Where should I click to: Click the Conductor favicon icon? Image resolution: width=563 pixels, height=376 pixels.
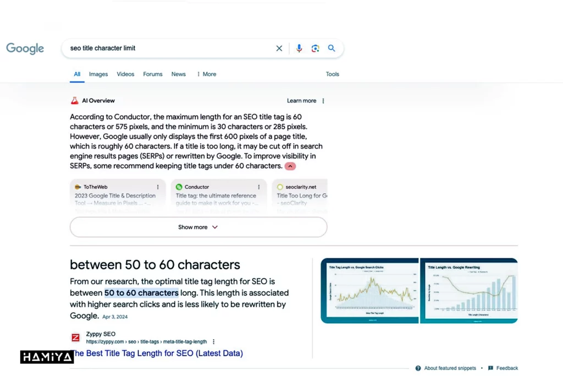tap(179, 187)
